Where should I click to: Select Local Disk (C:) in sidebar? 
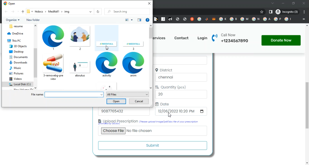point(22,84)
